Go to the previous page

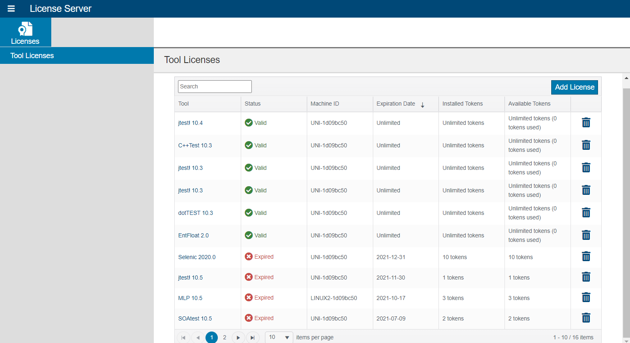click(198, 338)
